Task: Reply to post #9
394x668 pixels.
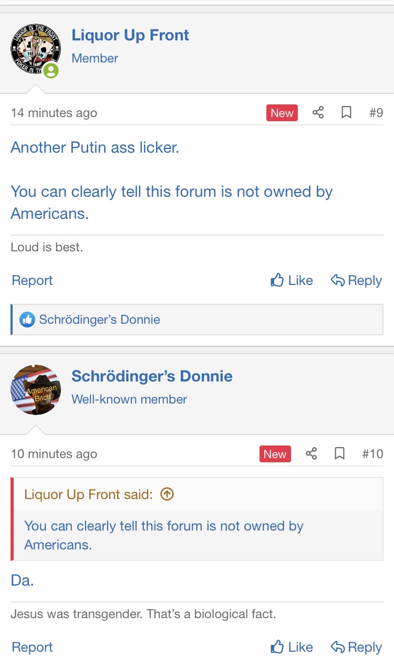Action: tap(356, 281)
